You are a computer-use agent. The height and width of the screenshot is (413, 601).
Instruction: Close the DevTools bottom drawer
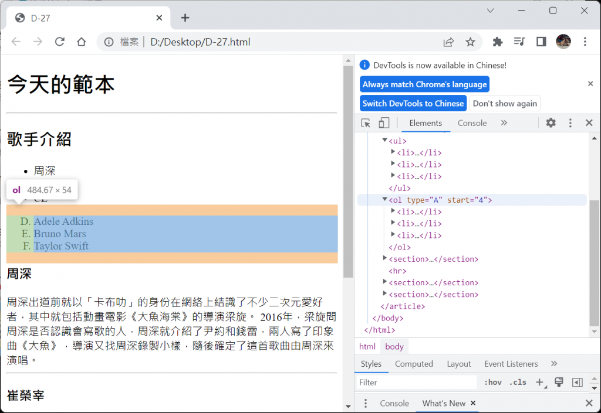pos(589,402)
